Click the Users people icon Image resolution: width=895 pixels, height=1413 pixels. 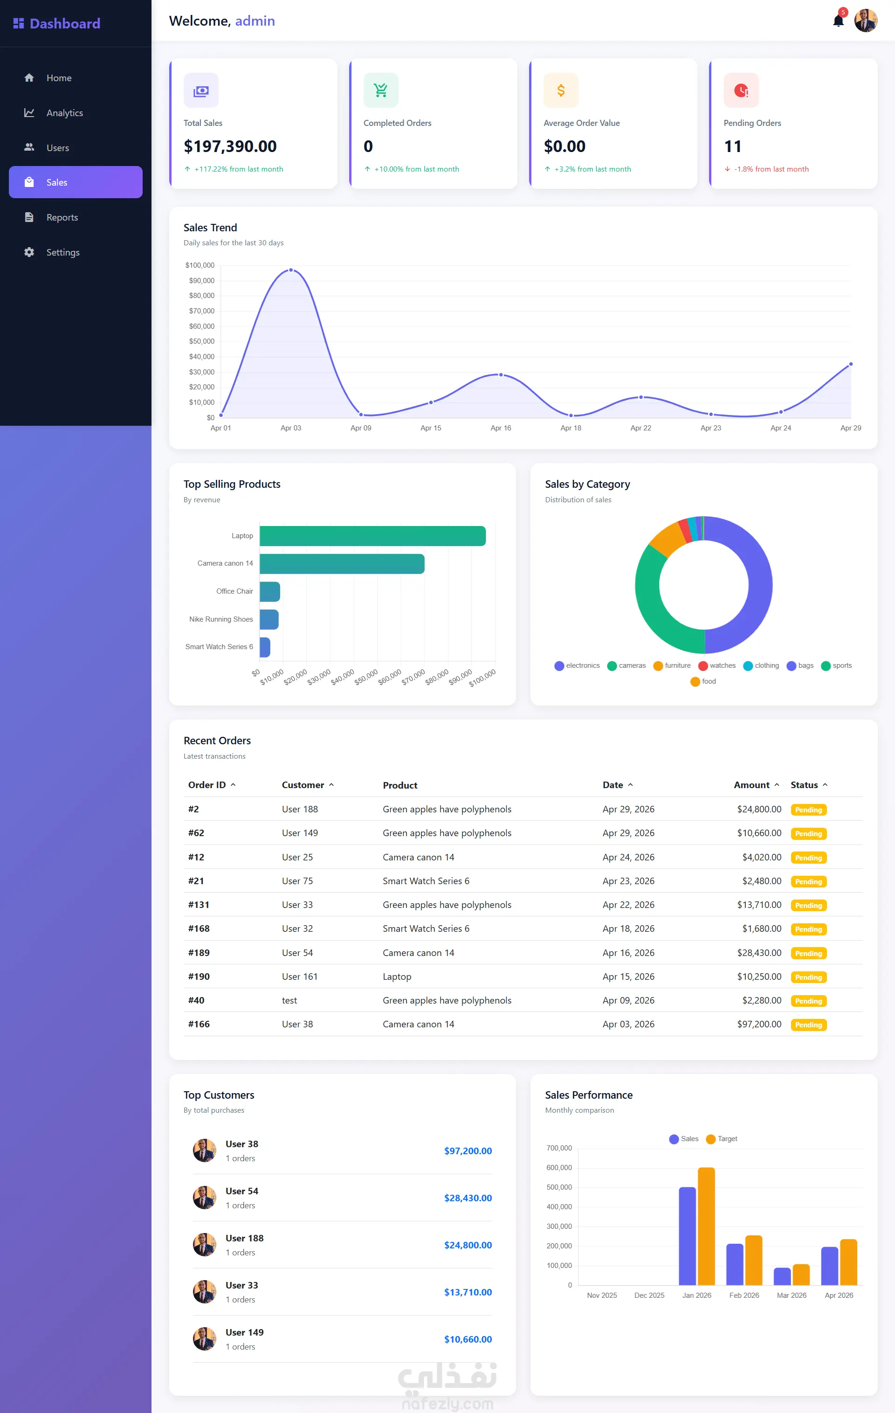coord(29,147)
